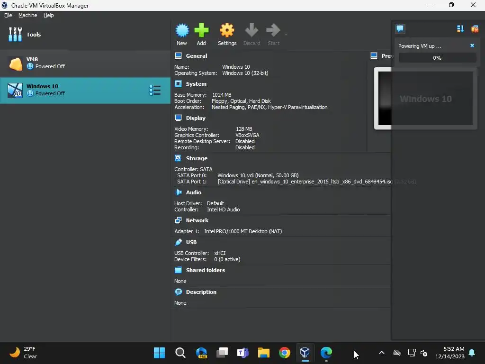The height and width of the screenshot is (364, 485).
Task: Open the Network section header
Action: click(x=197, y=220)
